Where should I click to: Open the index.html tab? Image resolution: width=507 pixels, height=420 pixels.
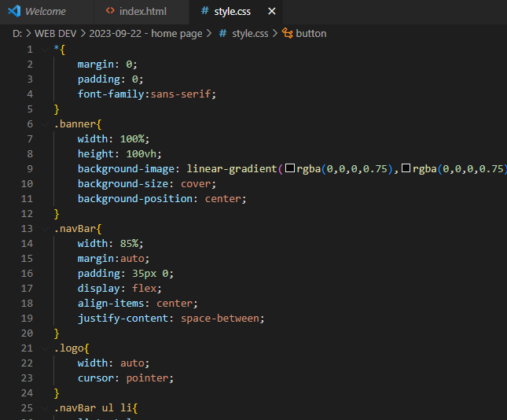click(x=141, y=12)
